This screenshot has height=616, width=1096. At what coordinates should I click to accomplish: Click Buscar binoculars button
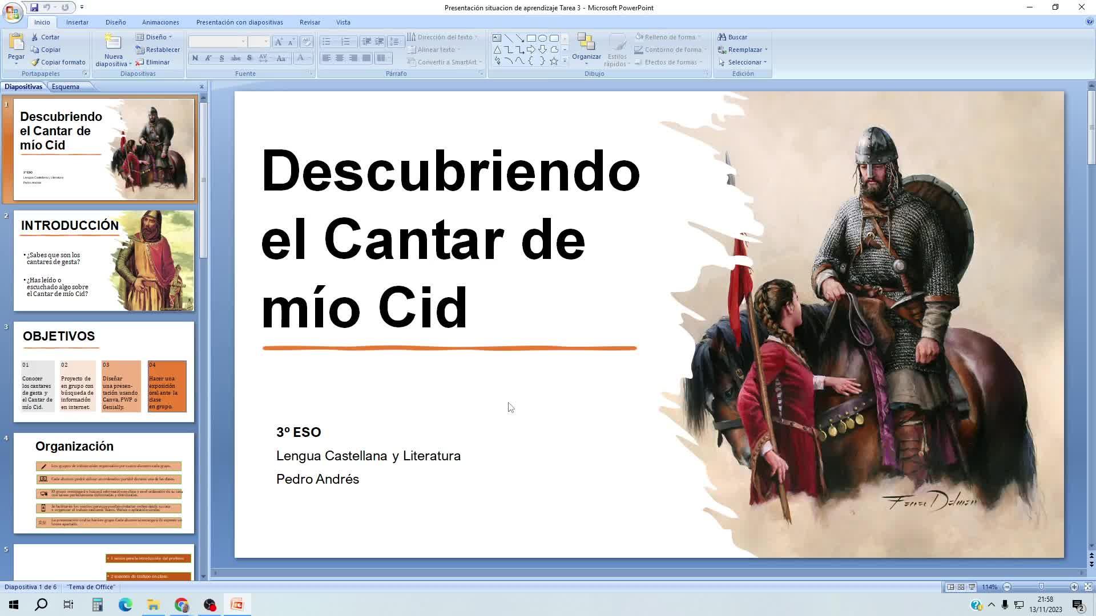(x=732, y=37)
